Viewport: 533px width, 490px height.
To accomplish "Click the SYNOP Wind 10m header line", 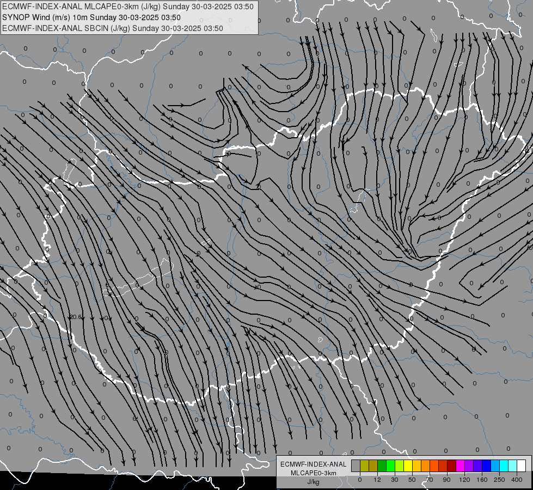I will point(91,17).
